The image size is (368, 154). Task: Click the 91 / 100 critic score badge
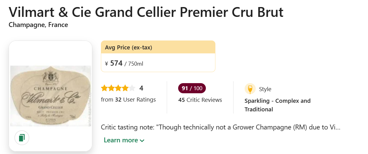click(192, 88)
